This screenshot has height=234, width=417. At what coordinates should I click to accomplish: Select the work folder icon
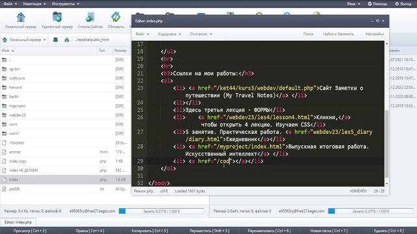click(x=5, y=124)
